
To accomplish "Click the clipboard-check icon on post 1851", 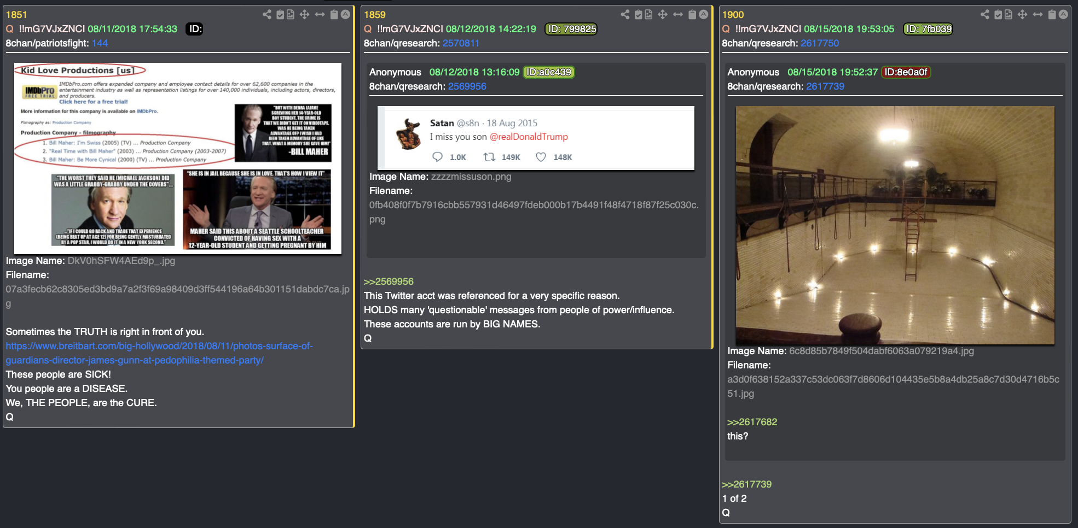I will [280, 14].
